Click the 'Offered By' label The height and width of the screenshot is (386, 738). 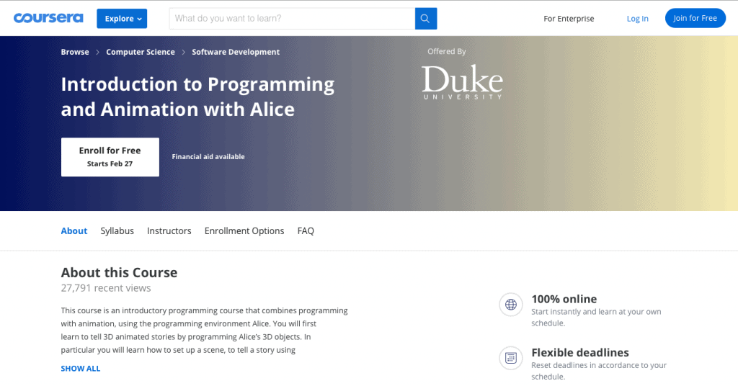[447, 52]
